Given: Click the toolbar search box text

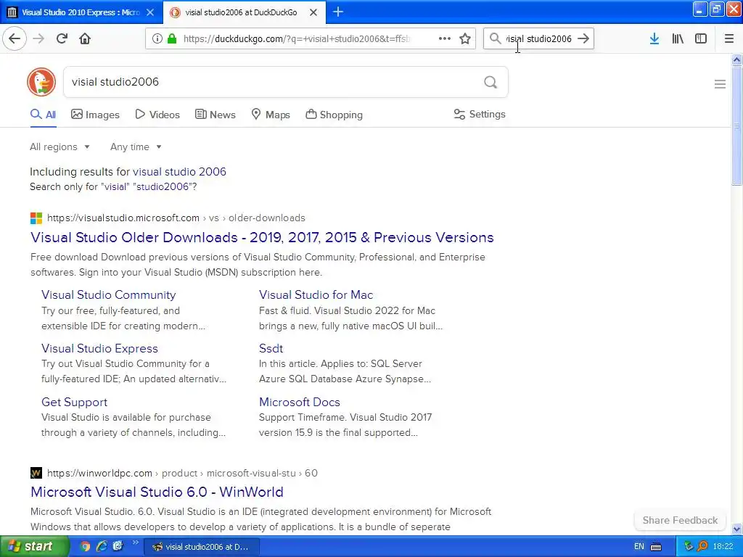Looking at the screenshot, I should point(539,38).
